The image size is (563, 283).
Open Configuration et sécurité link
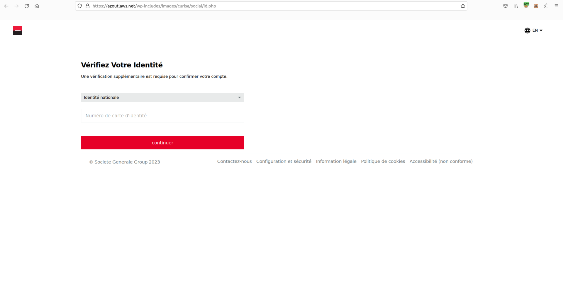(284, 161)
